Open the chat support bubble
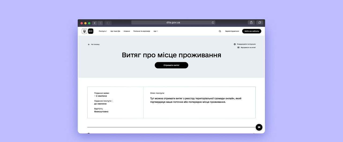The height and width of the screenshot is (142, 343). [x=259, y=127]
